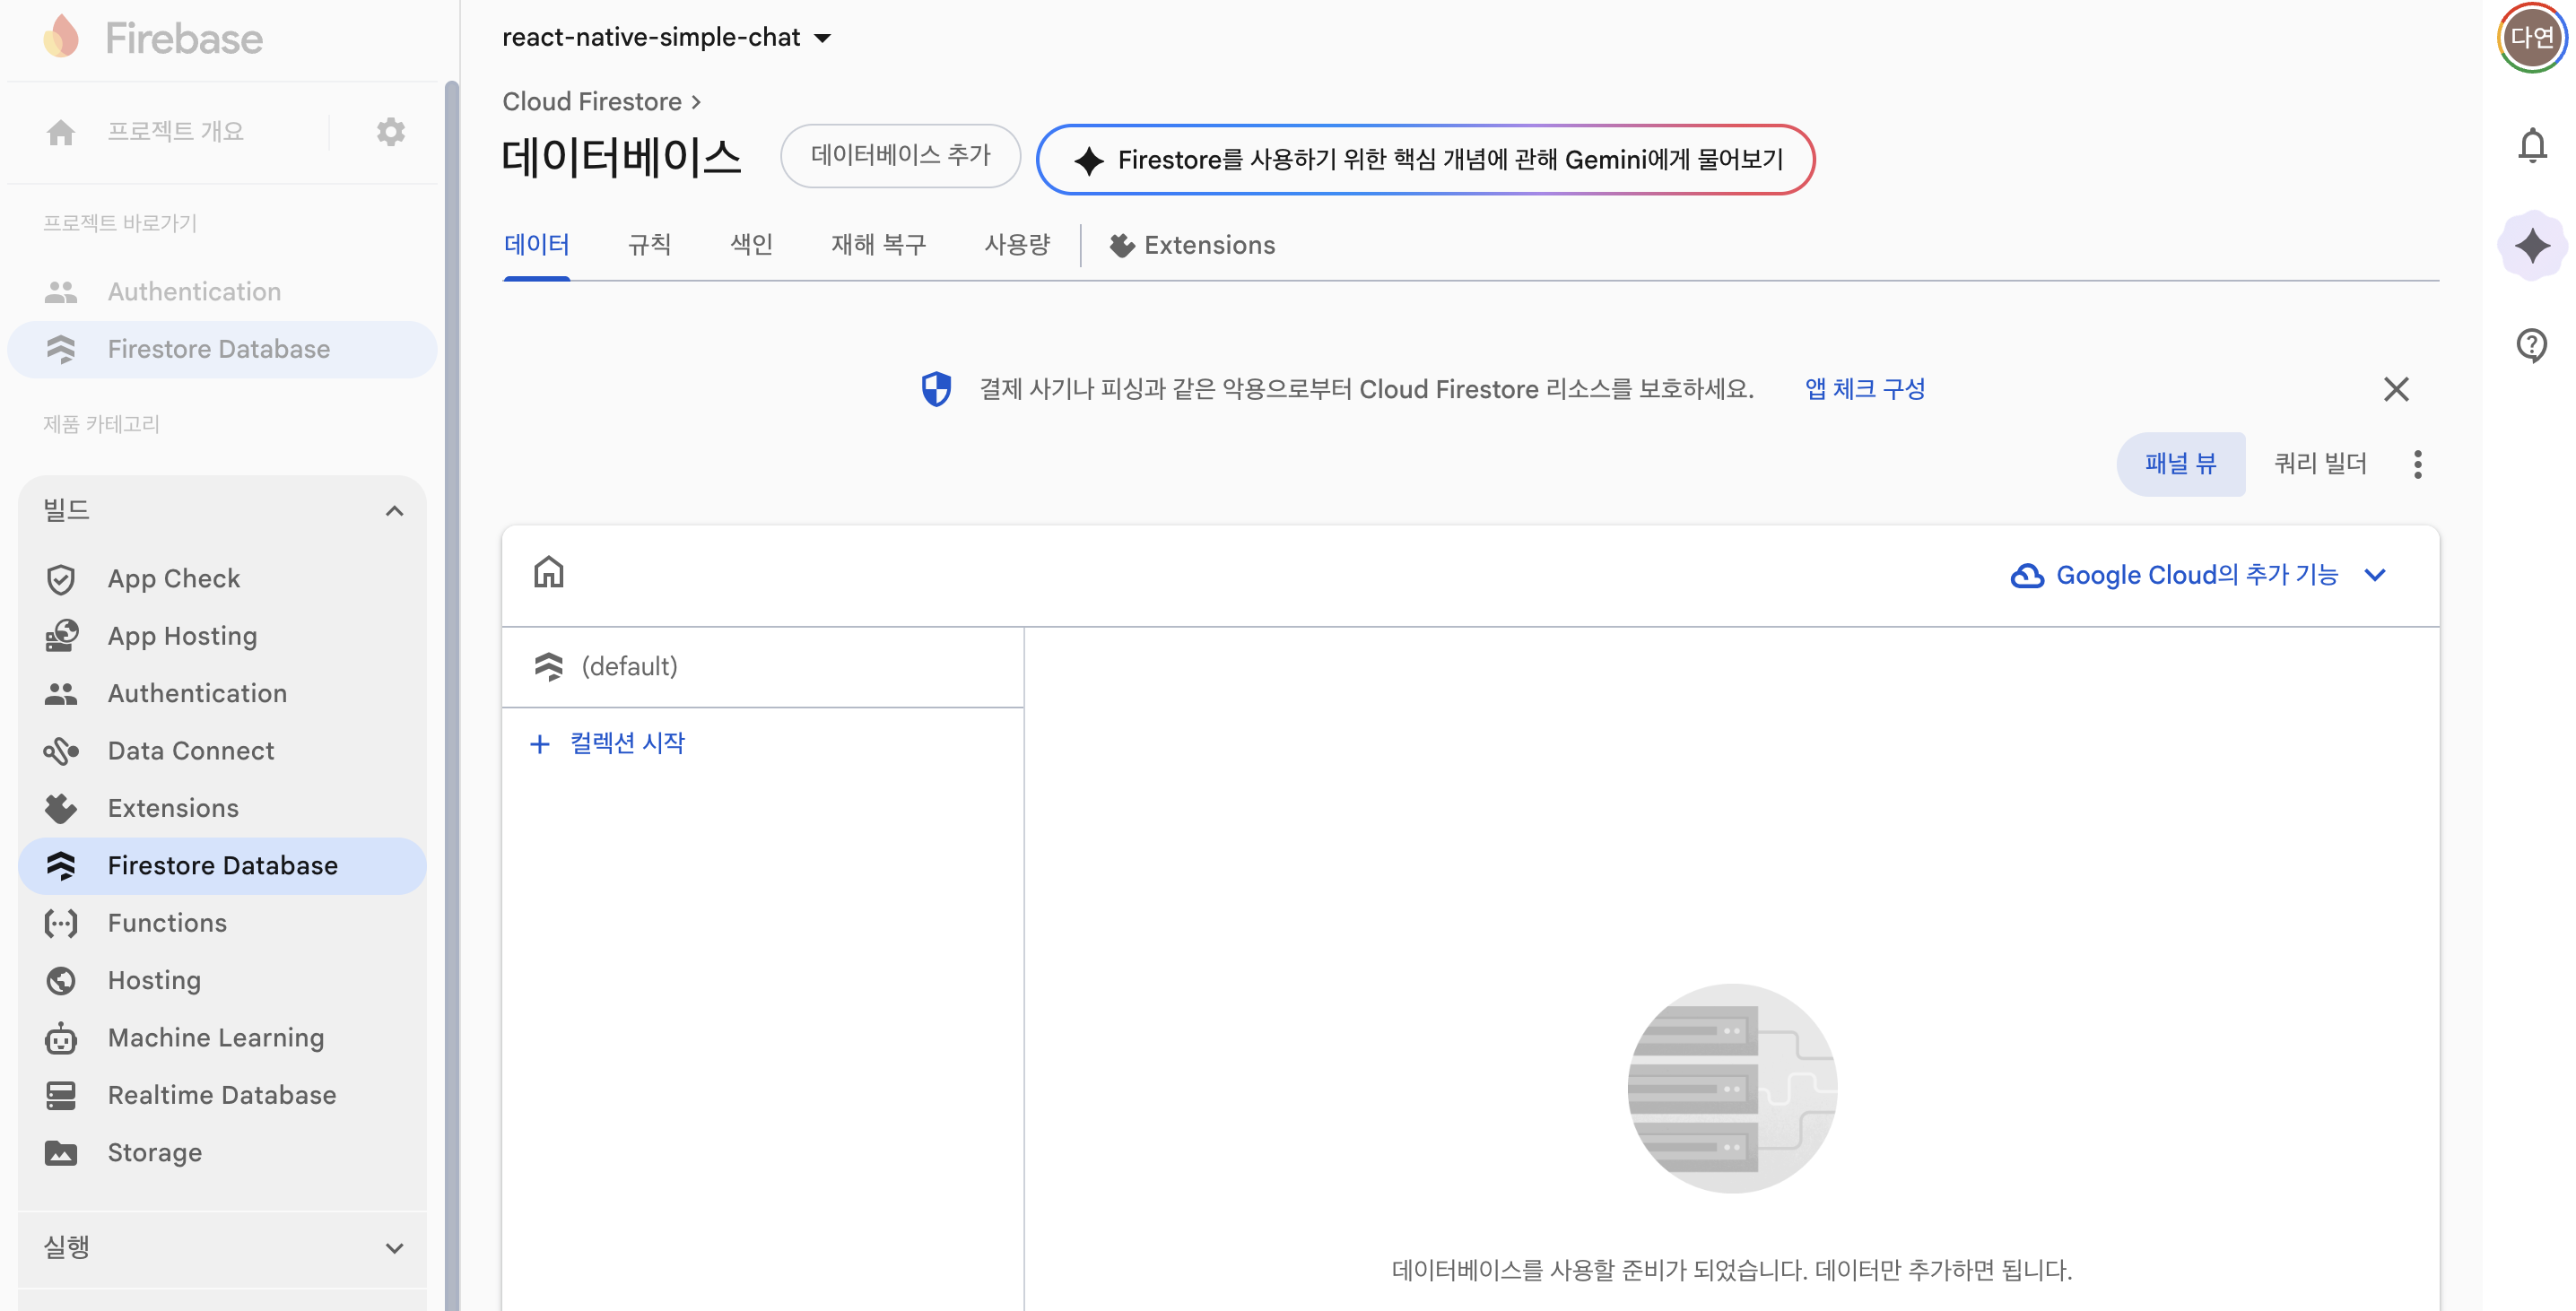Switch to 쿼리 빌더 view mode

[x=2319, y=464]
